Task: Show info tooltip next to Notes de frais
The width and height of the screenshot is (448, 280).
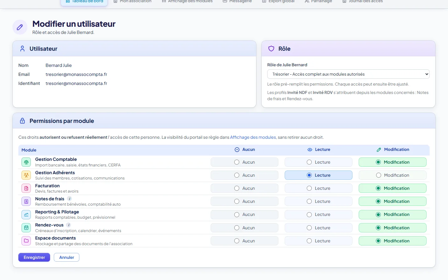Action: 70,199
